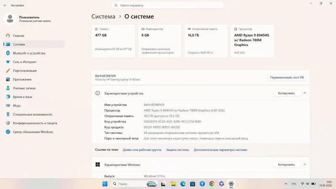The width and height of the screenshot is (336, 189).
Task: Select the Код устройства value text
Action: 172,121
